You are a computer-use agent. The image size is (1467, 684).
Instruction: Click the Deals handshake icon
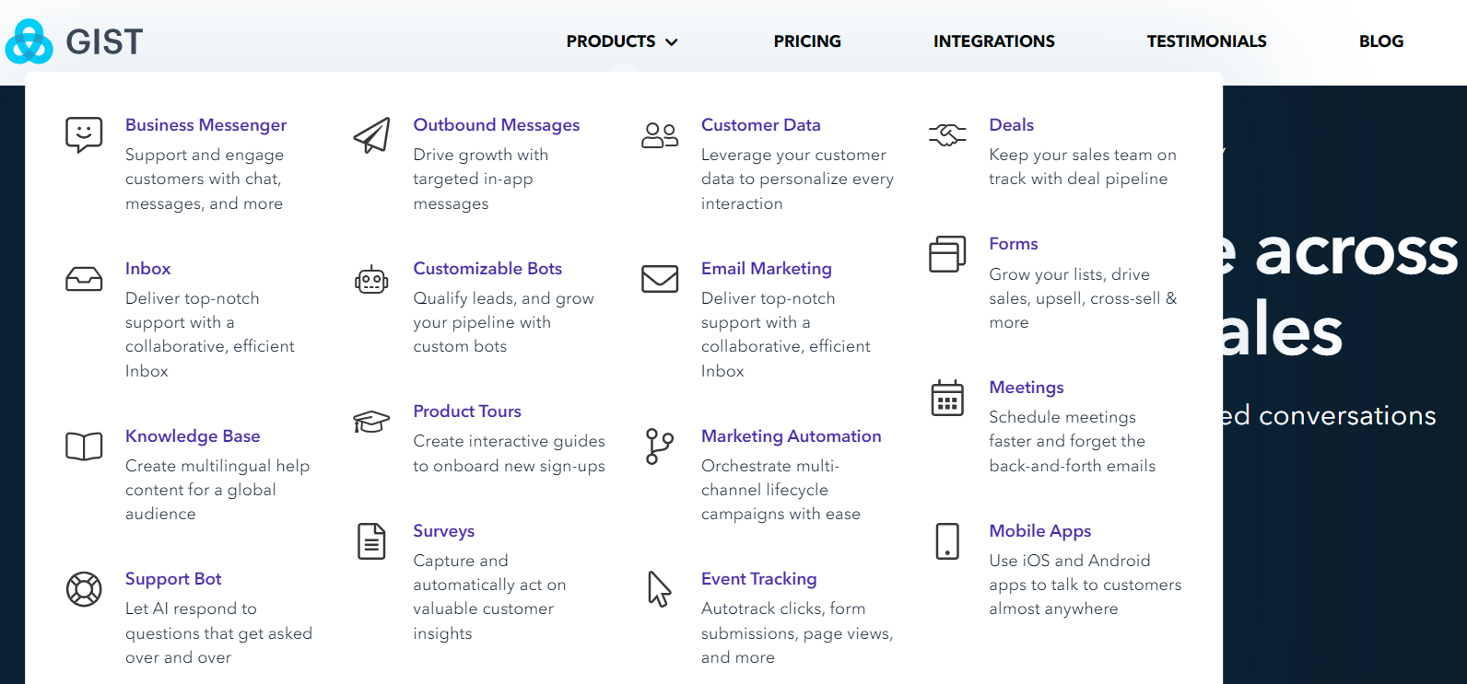pos(947,135)
